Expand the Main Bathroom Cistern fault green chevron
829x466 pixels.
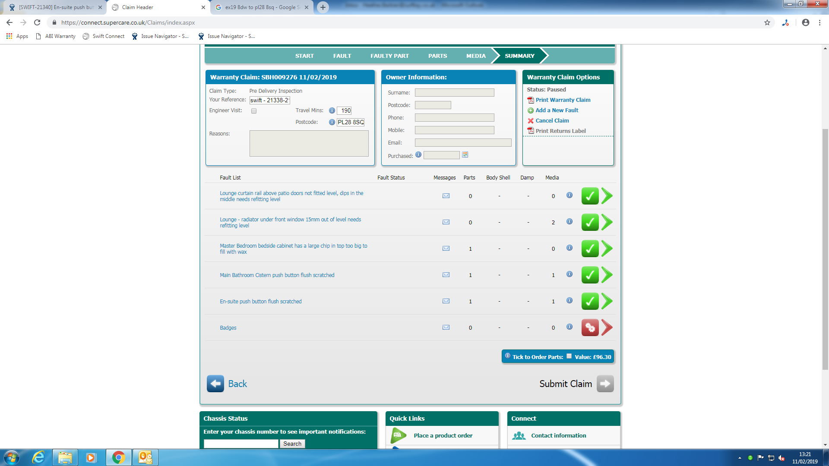tap(607, 275)
